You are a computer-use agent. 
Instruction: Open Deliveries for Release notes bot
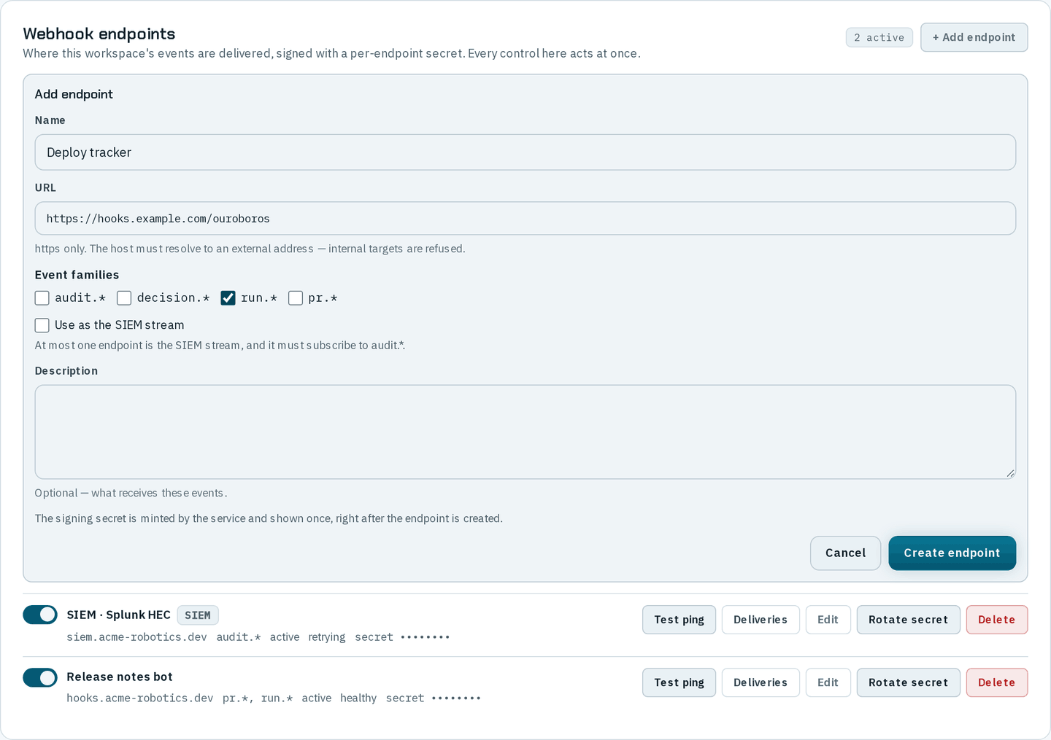pos(761,682)
